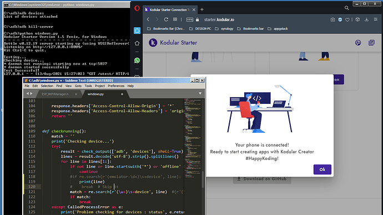Open Opera speed dial grid icon
Image resolution: width=383 pixels, height=215 pixels.
175,19
